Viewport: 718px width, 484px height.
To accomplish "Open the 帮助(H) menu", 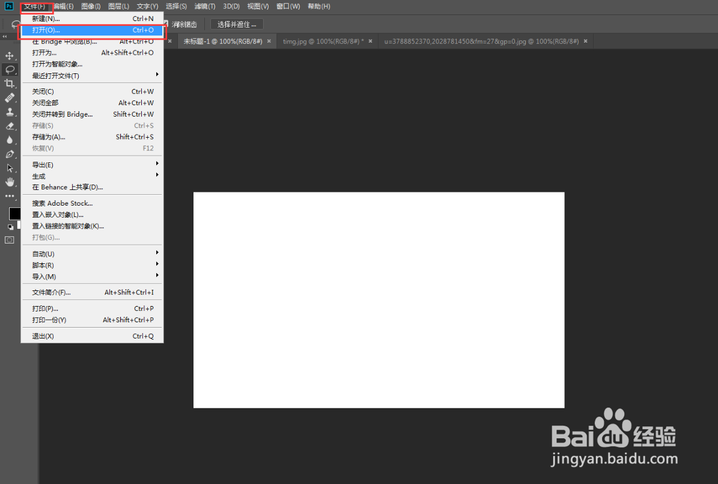I will (318, 7).
